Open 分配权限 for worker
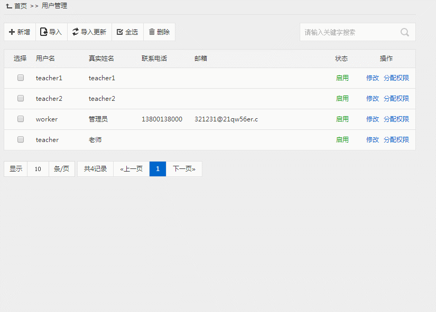This screenshot has height=312, width=436. (396, 119)
